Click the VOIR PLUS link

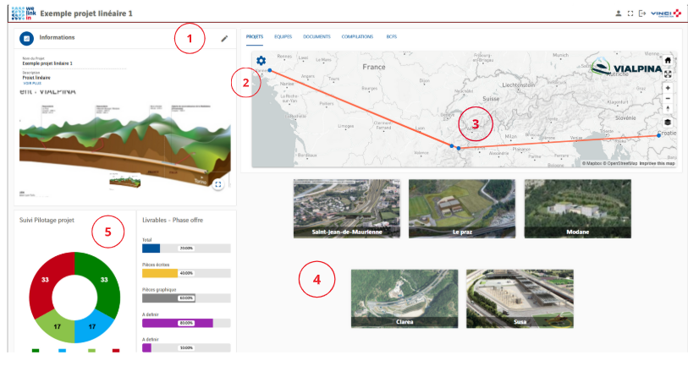pyautogui.click(x=32, y=84)
